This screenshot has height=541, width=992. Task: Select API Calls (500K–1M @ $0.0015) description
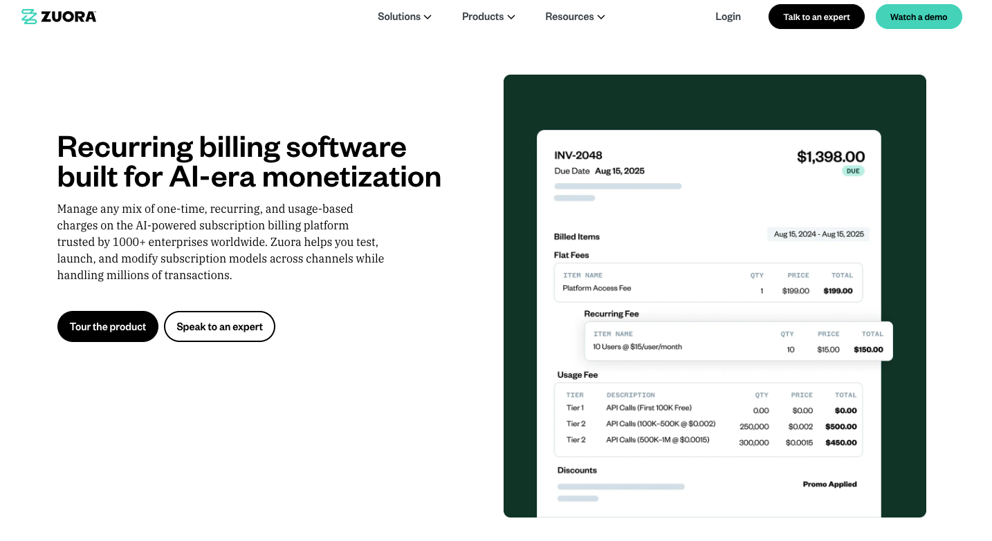[658, 439]
